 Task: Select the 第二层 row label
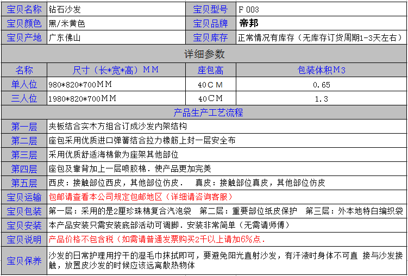(24, 141)
